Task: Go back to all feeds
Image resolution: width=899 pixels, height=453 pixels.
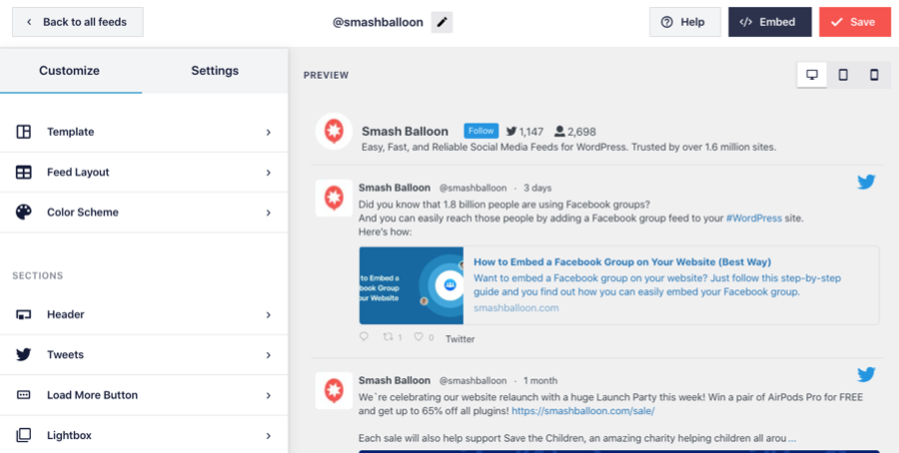Action: point(76,22)
